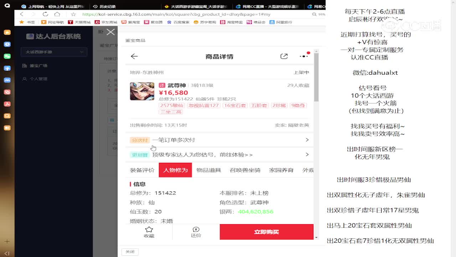
Task: Expand the 分次付 一笔订单多次付 row
Action: [219, 140]
